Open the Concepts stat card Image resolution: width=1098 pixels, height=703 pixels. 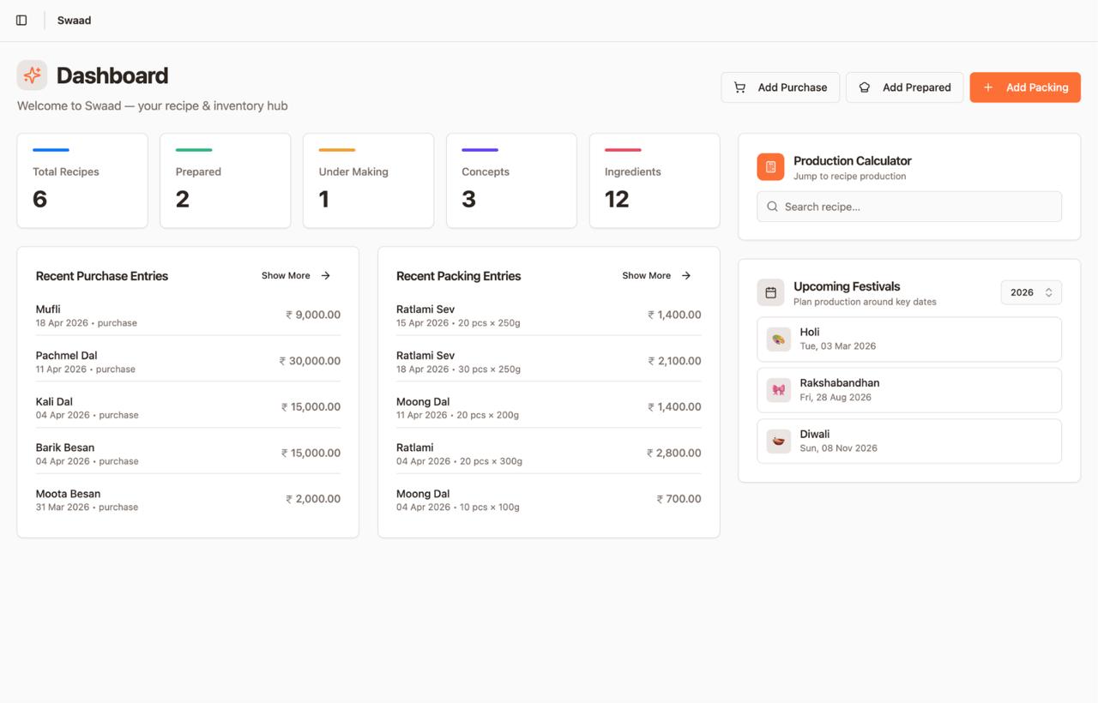pos(511,181)
